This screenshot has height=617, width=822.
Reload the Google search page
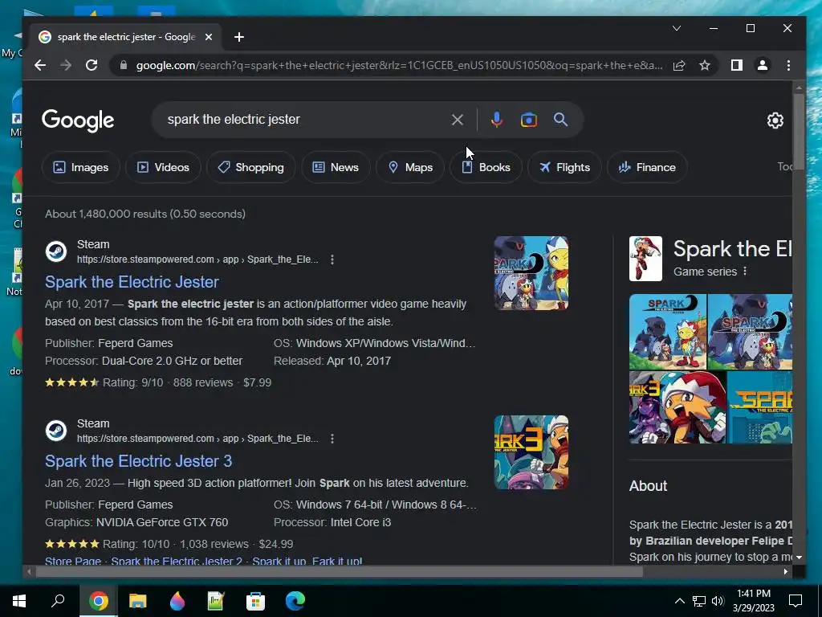pyautogui.click(x=92, y=65)
